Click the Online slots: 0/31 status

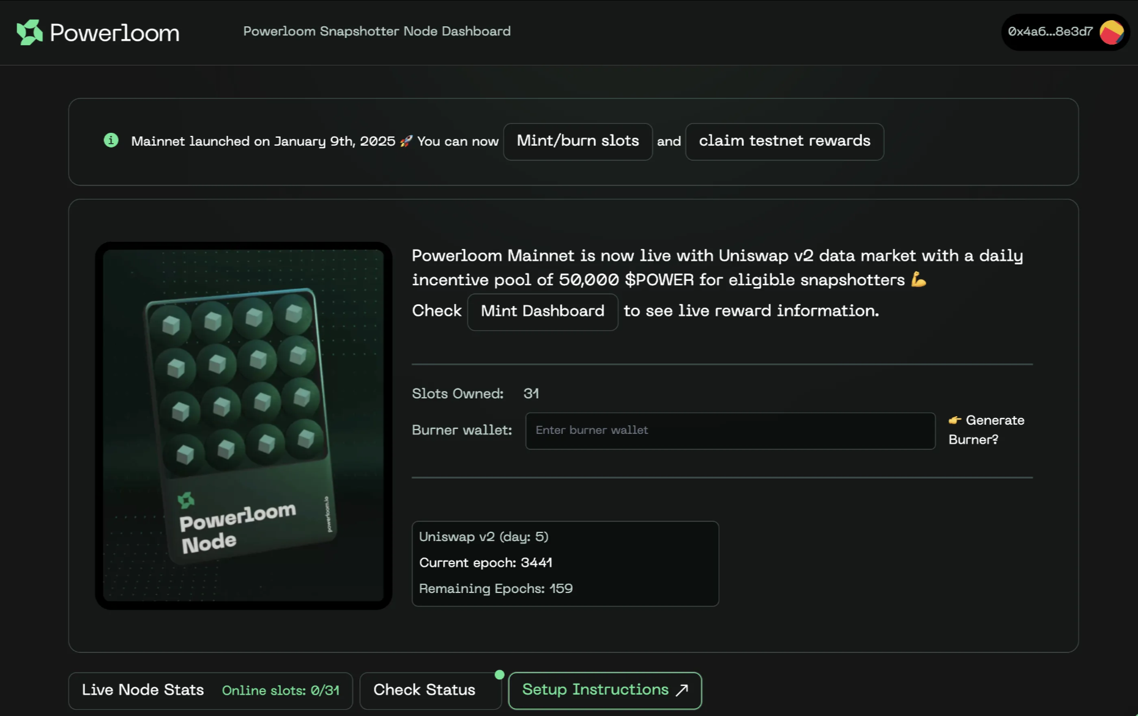pyautogui.click(x=280, y=690)
